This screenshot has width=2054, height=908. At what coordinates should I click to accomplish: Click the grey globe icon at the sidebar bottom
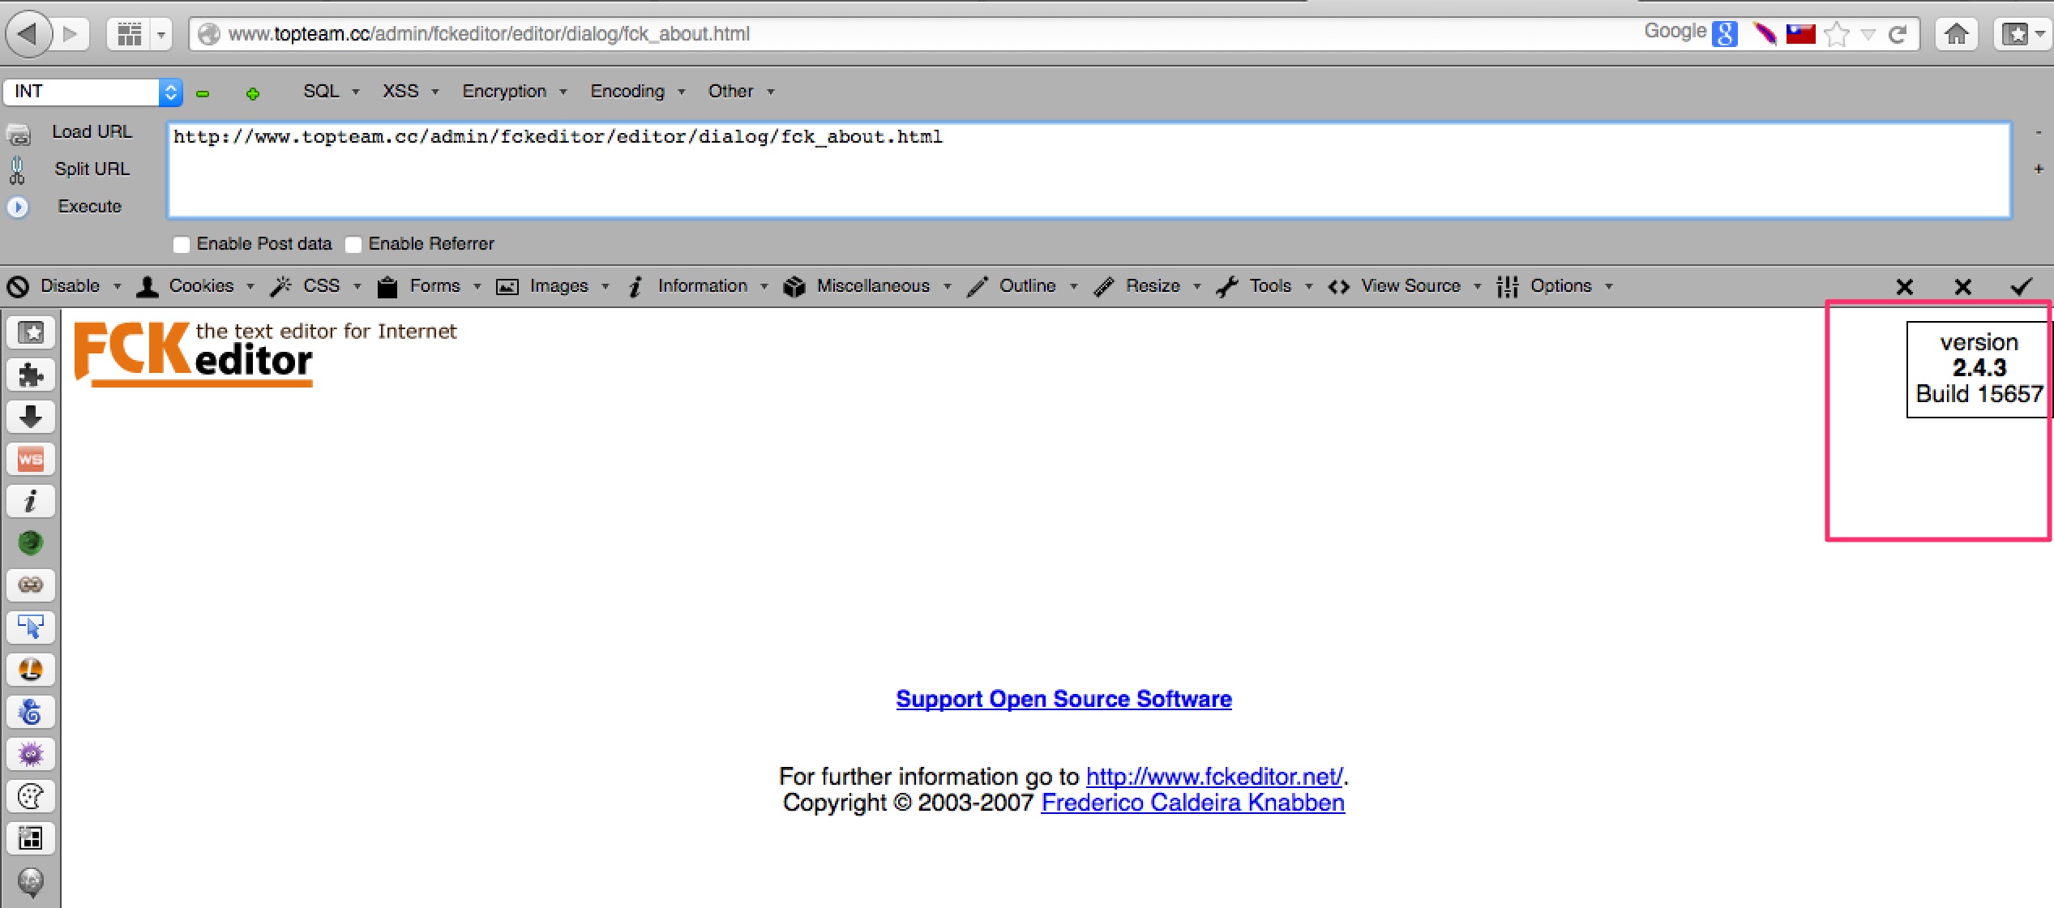[x=31, y=882]
